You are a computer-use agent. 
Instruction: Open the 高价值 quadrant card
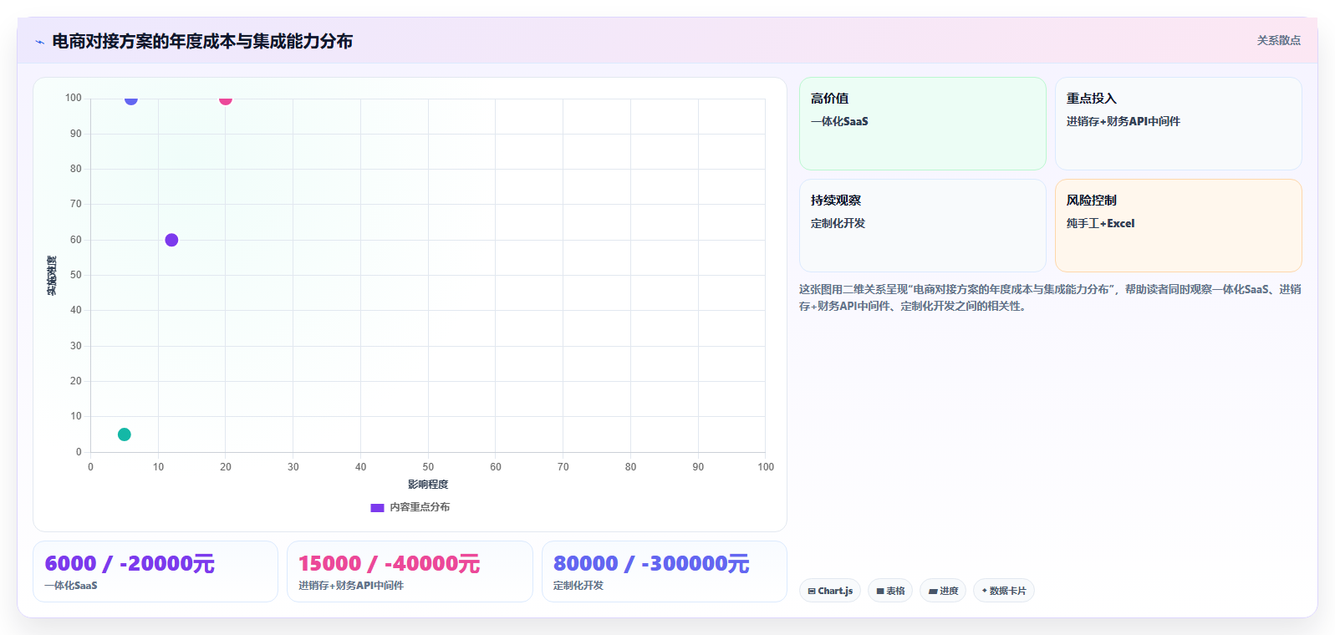click(x=923, y=124)
